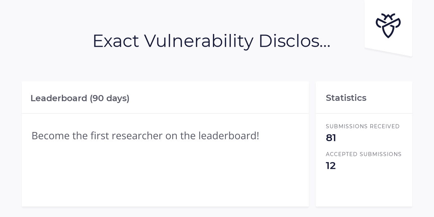
Task: Open the Exact Vulnerability Disclosure page title
Action: (x=212, y=41)
